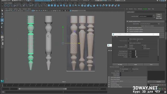Toggle Attach multiple output meshes checkbox
167x94 pixels.
(128, 39)
